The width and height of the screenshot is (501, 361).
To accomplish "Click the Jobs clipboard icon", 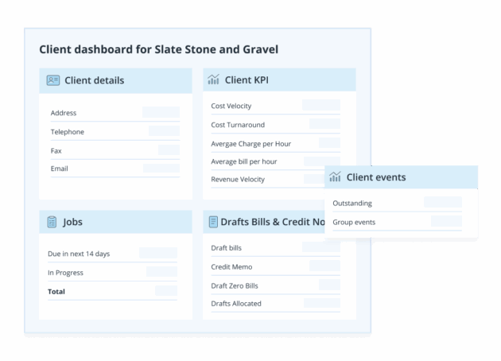I will [x=52, y=222].
